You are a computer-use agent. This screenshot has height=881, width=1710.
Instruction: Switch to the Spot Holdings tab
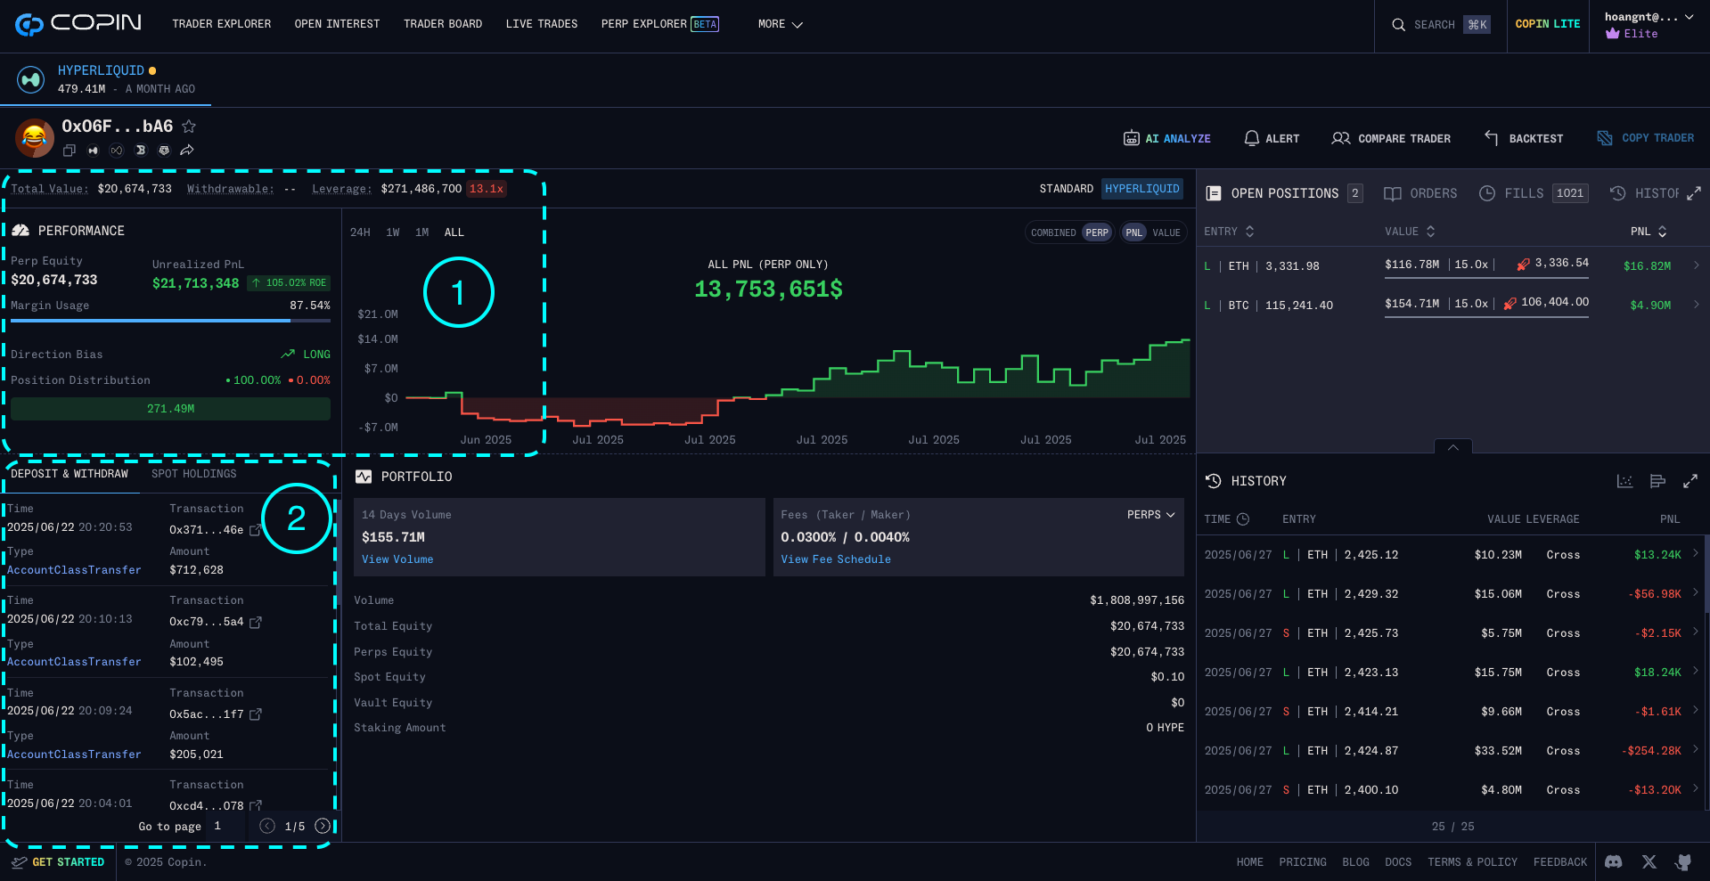coord(194,474)
